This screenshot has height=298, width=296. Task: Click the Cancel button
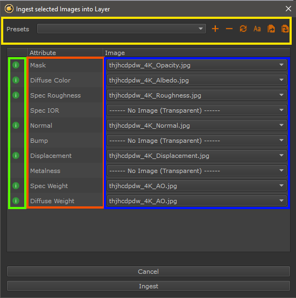(x=149, y=272)
